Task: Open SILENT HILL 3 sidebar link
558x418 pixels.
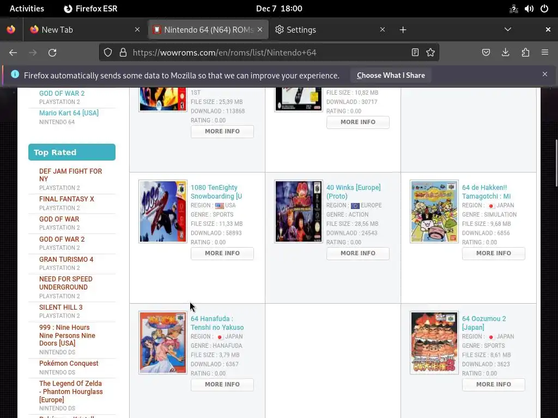Action: click(x=61, y=308)
